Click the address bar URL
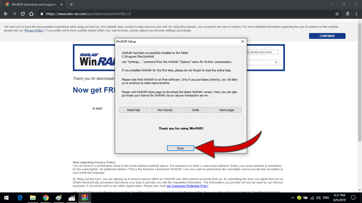Image resolution: width=362 pixels, height=203 pixels. tap(88, 14)
